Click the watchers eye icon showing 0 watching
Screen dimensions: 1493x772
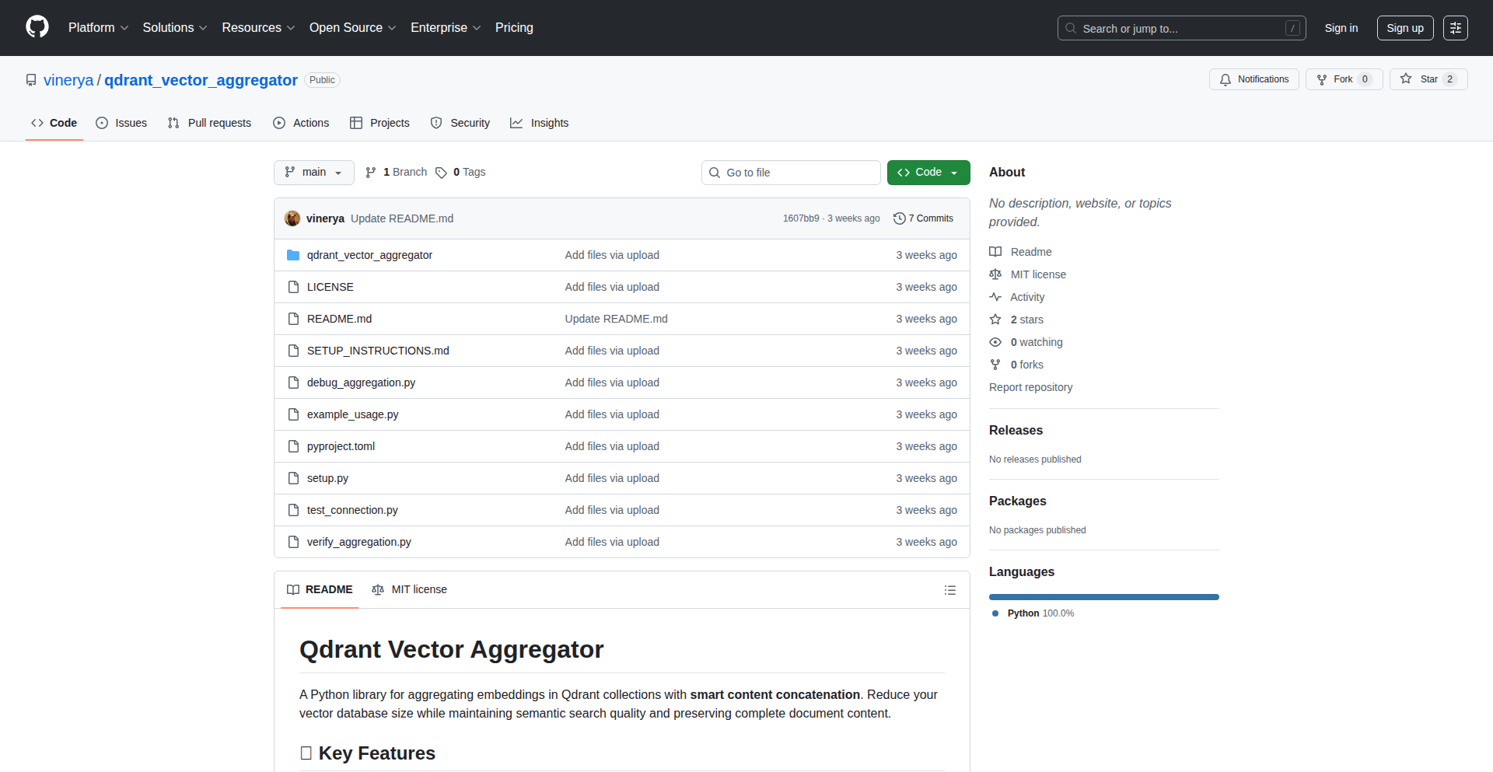[x=995, y=342]
